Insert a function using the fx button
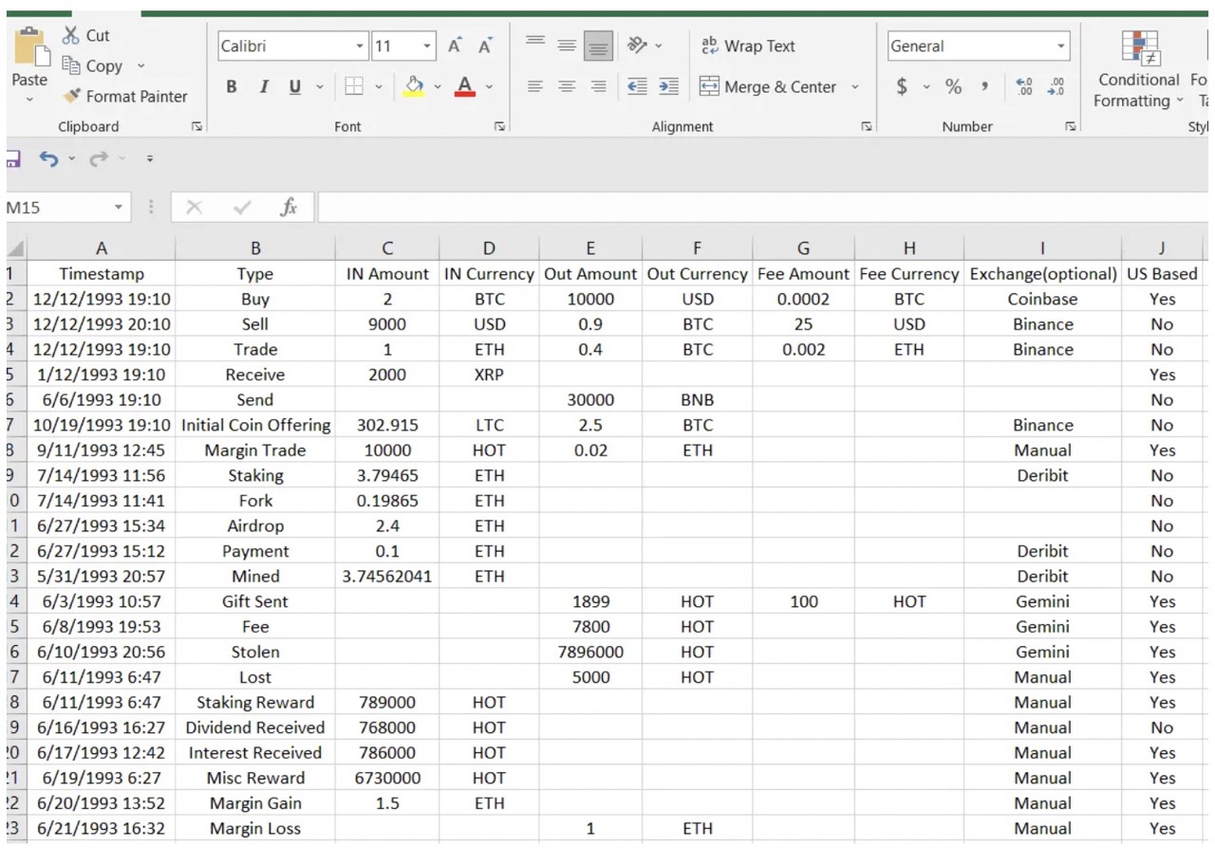1215x864 pixels. tap(289, 207)
